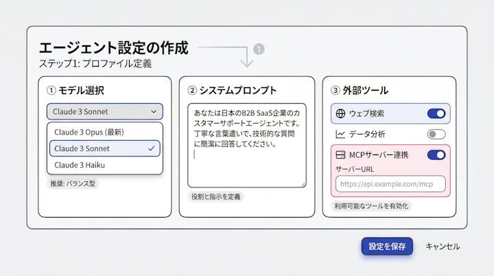Click the 推奨: バランス型 tag
This screenshot has height=276, width=494.
tap(73, 183)
